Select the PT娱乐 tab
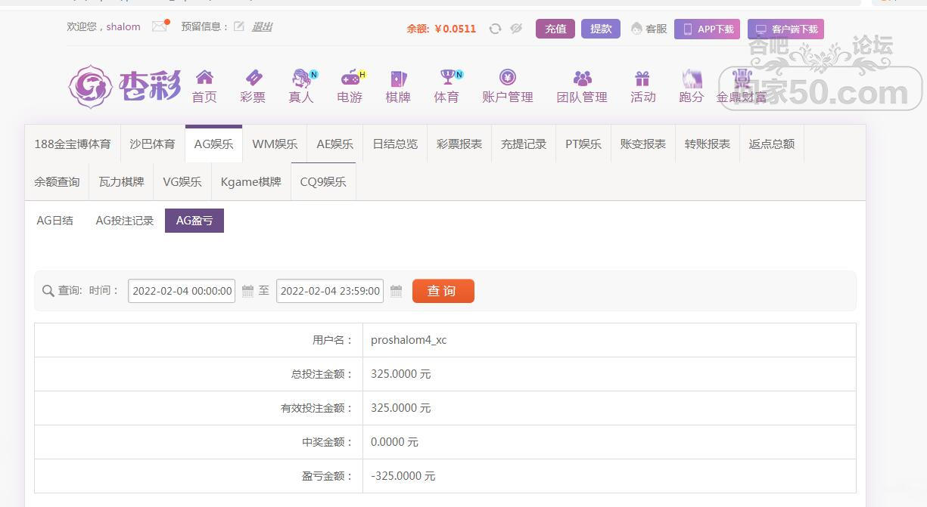Viewport: 927px width, 507px height. (583, 144)
